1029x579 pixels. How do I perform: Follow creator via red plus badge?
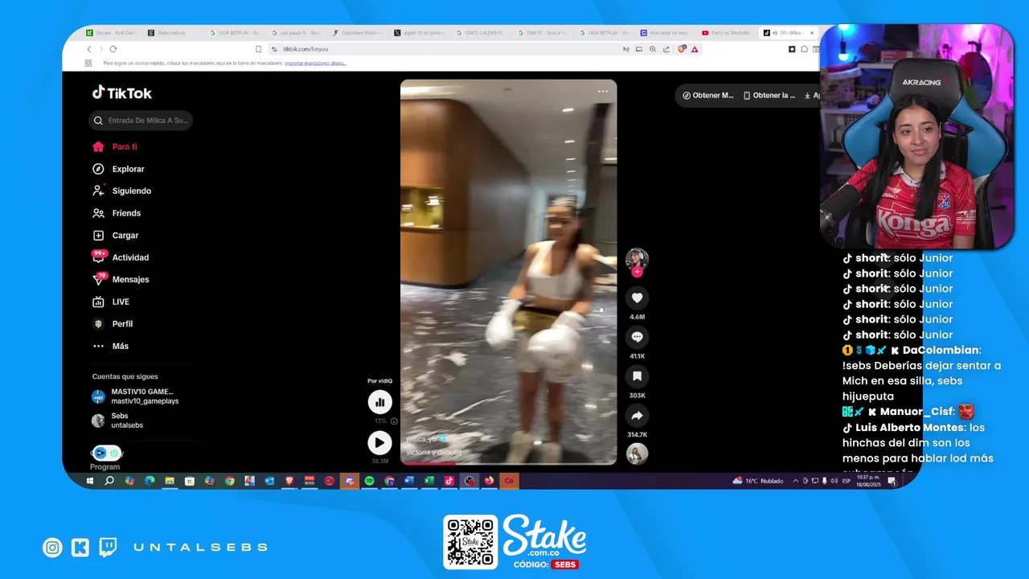[637, 272]
